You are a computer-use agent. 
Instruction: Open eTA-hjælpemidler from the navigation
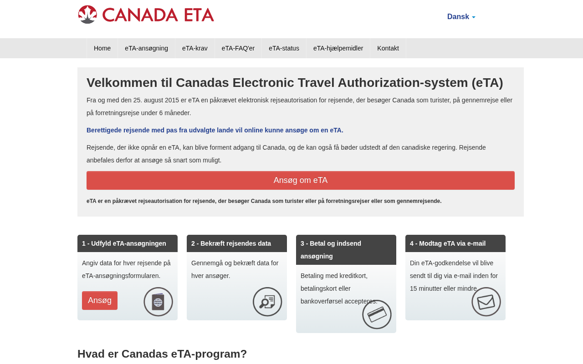(x=338, y=48)
